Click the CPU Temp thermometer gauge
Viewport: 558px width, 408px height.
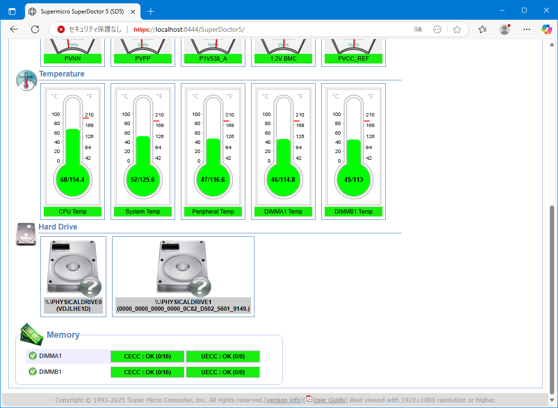tap(73, 147)
